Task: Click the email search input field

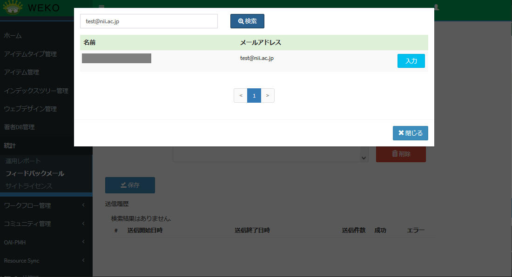Action: 149,21
